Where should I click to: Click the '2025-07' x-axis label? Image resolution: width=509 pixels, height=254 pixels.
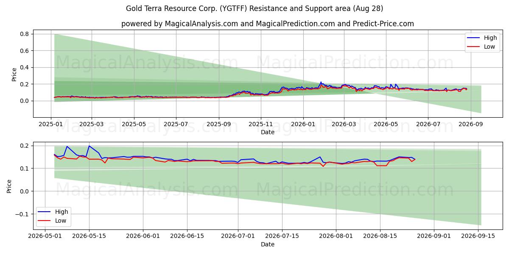point(176,124)
